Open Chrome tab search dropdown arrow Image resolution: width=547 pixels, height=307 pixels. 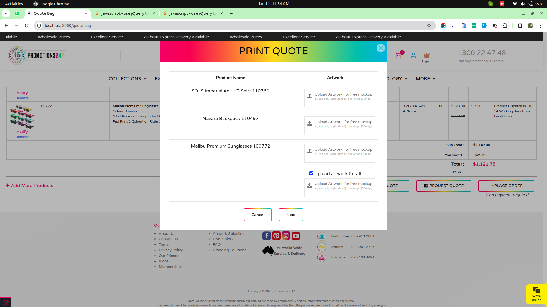6,13
